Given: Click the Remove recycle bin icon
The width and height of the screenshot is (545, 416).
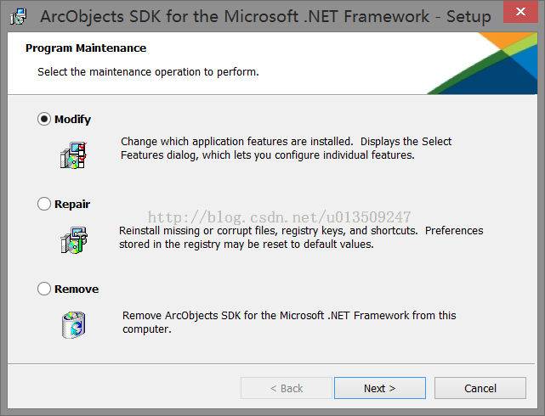Looking at the screenshot, I should (x=74, y=325).
